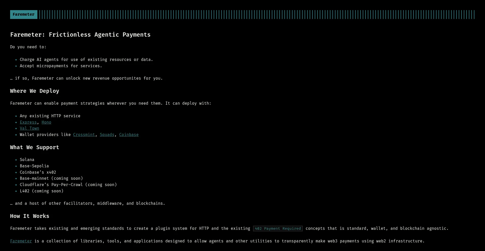Open the Crossmint wallet provider link
Screen dimensions: 485x251
pos(84,135)
